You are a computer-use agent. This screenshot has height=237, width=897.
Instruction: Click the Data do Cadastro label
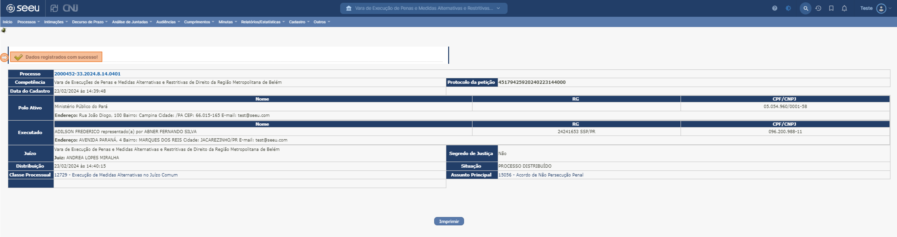[x=31, y=91]
